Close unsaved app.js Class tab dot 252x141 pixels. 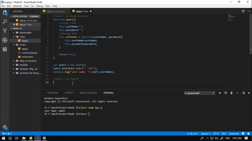coord(91,11)
